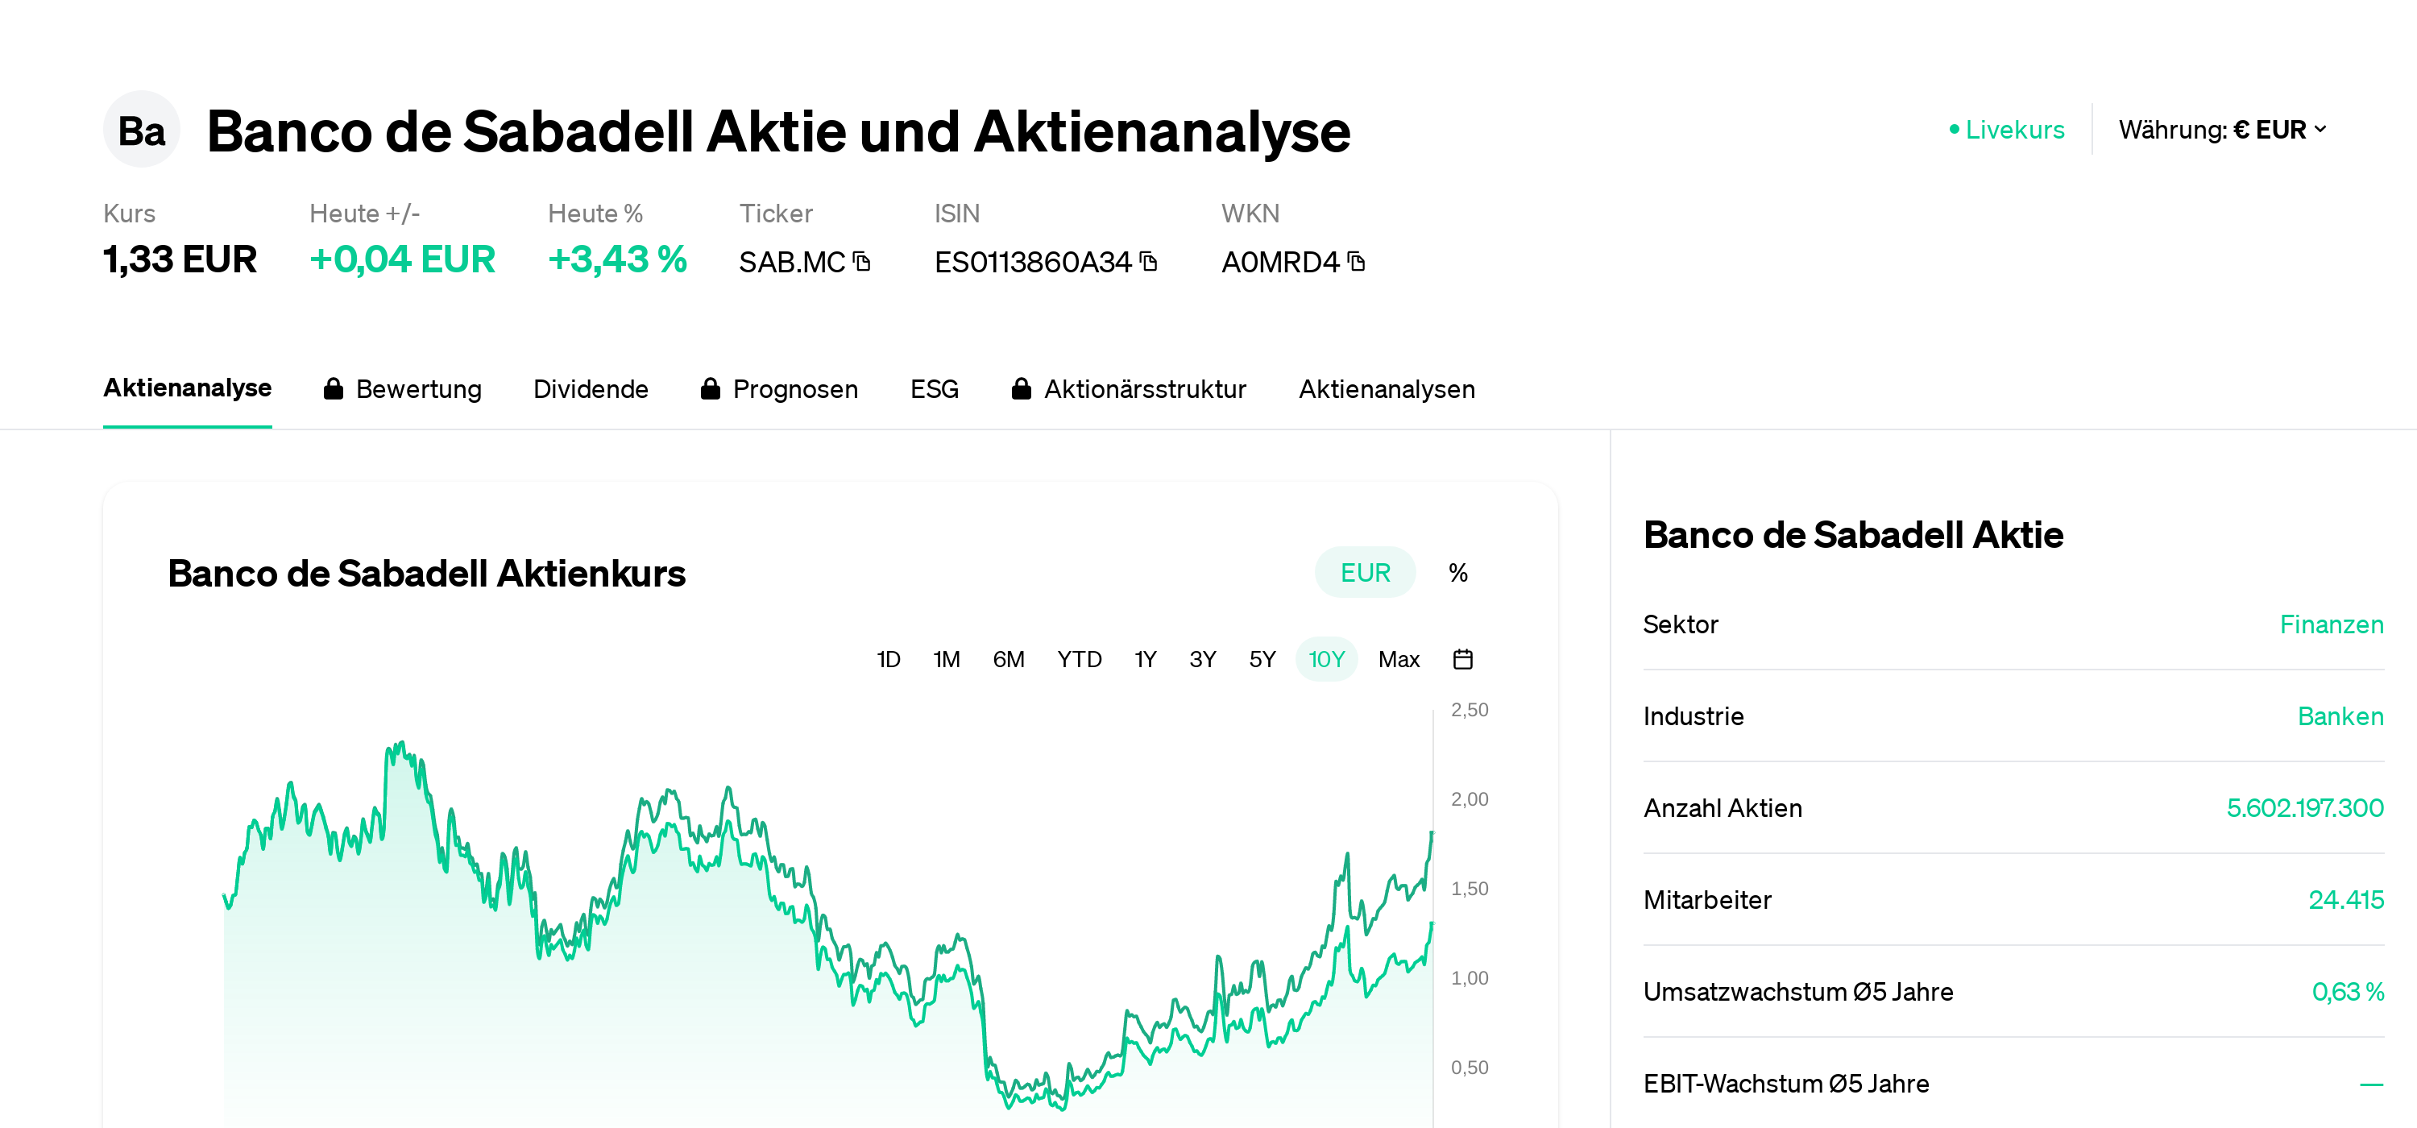Open the Finanzen sector link
This screenshot has width=2417, height=1128.
(x=2332, y=624)
